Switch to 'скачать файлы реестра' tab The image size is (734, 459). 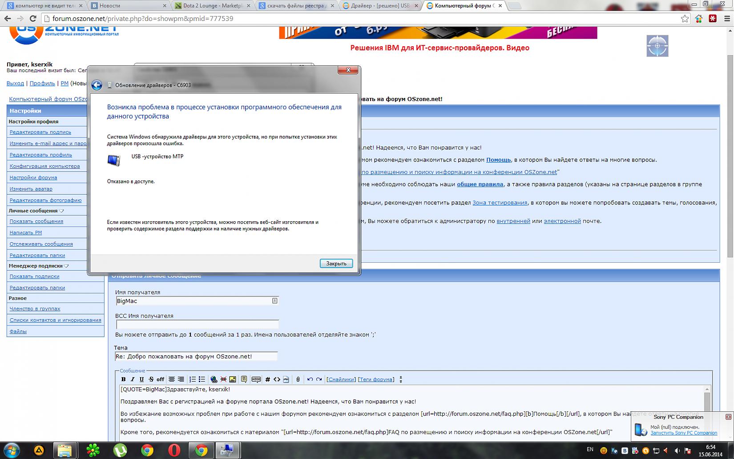[x=297, y=6]
